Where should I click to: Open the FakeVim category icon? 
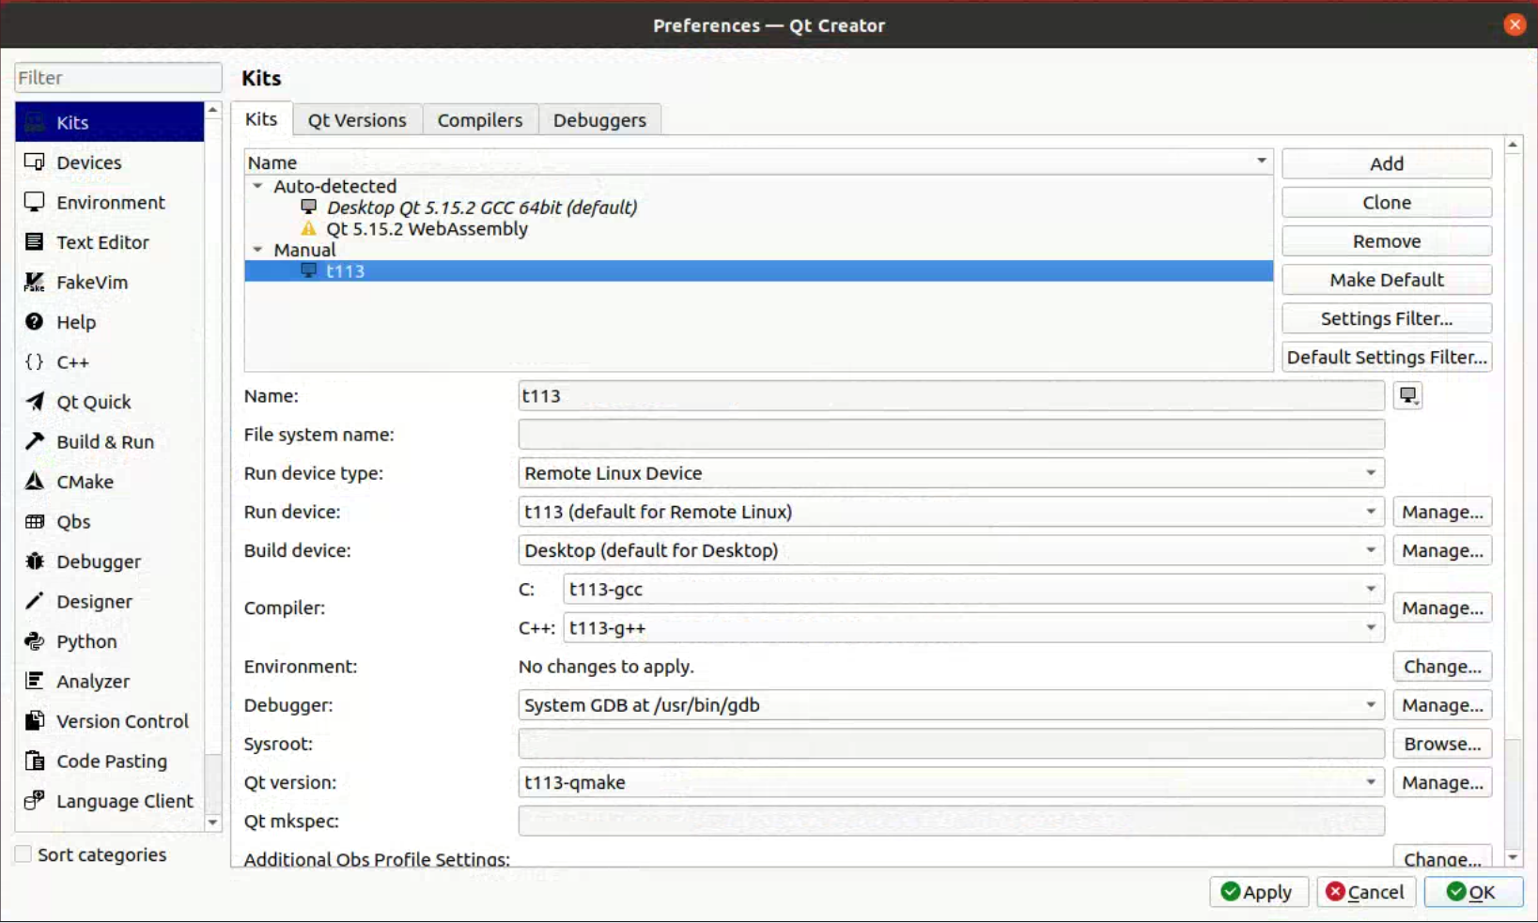[x=35, y=282]
